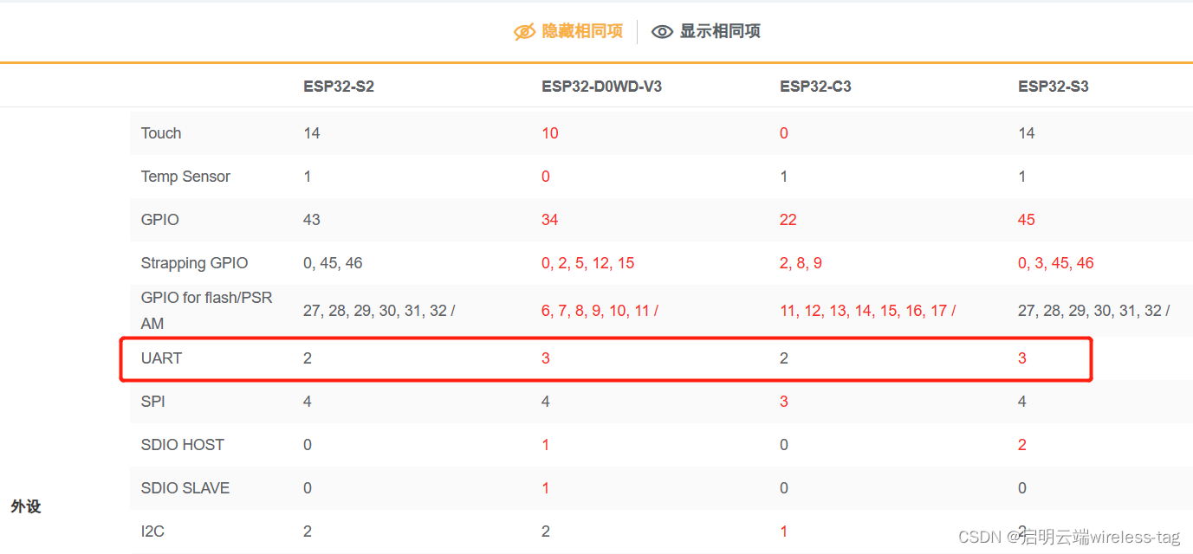Click the SDIO HOST row label

183,445
